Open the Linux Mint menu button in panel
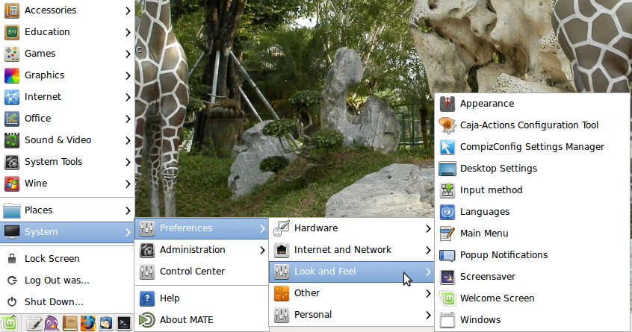Viewport: 632px width, 332px height. (x=9, y=323)
